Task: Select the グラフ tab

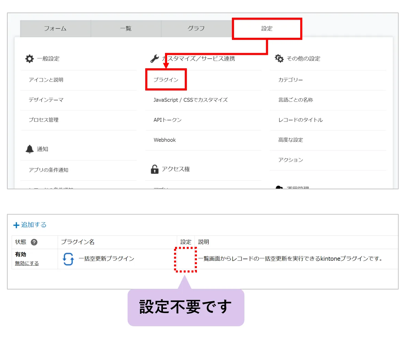Action: coord(196,28)
